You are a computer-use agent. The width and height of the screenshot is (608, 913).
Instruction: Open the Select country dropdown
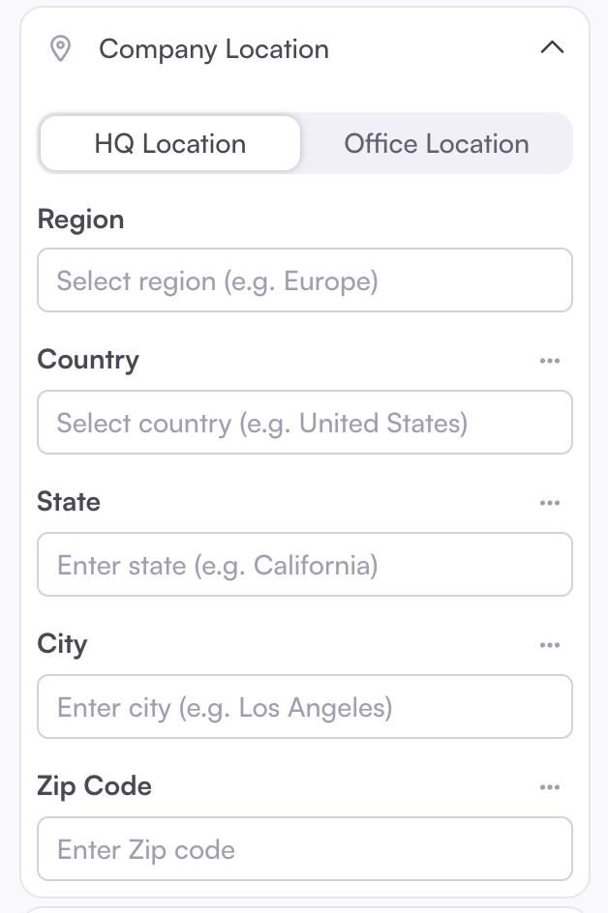[305, 423]
